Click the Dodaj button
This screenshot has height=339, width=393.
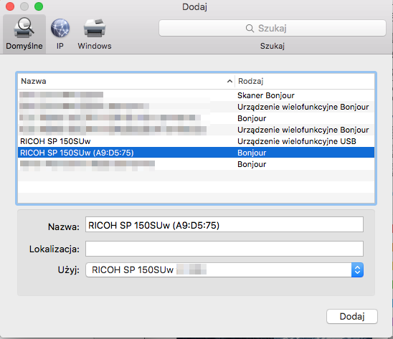[x=352, y=317]
